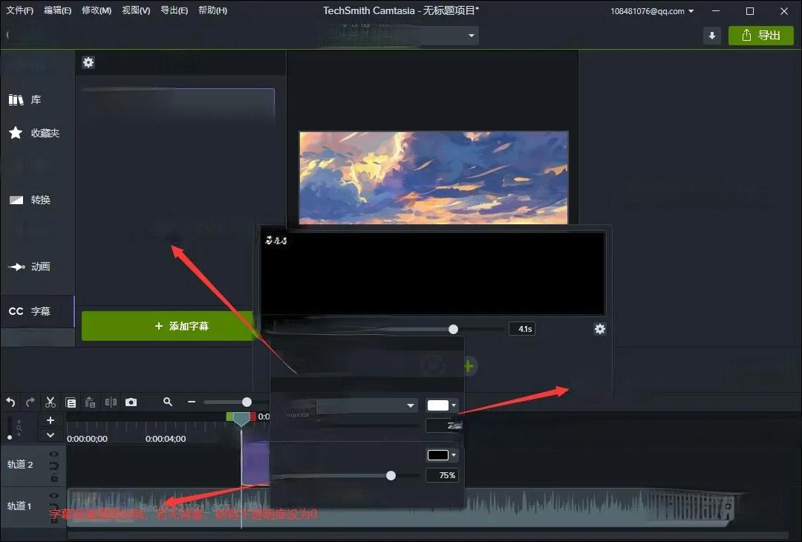
Task: Click the scissors cut icon
Action: point(50,402)
